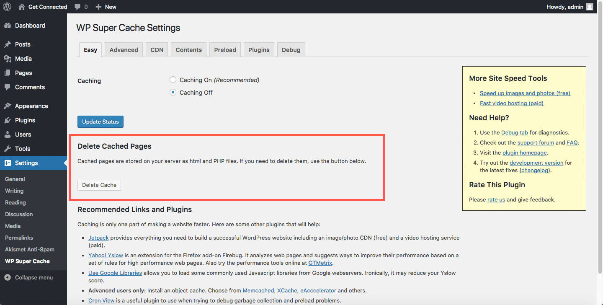Click the plus New icon in admin bar

[98, 7]
